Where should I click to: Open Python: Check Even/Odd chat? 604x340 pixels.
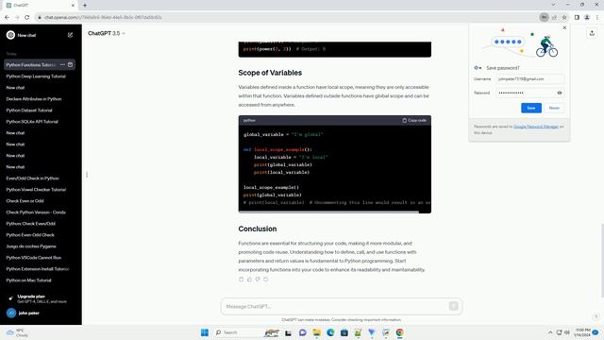coord(31,224)
